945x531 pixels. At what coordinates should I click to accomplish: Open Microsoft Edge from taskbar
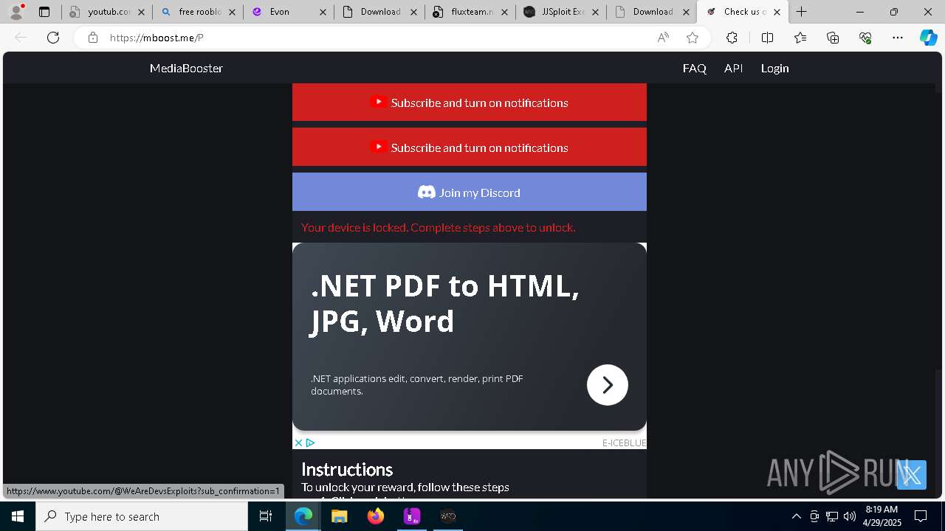303,516
